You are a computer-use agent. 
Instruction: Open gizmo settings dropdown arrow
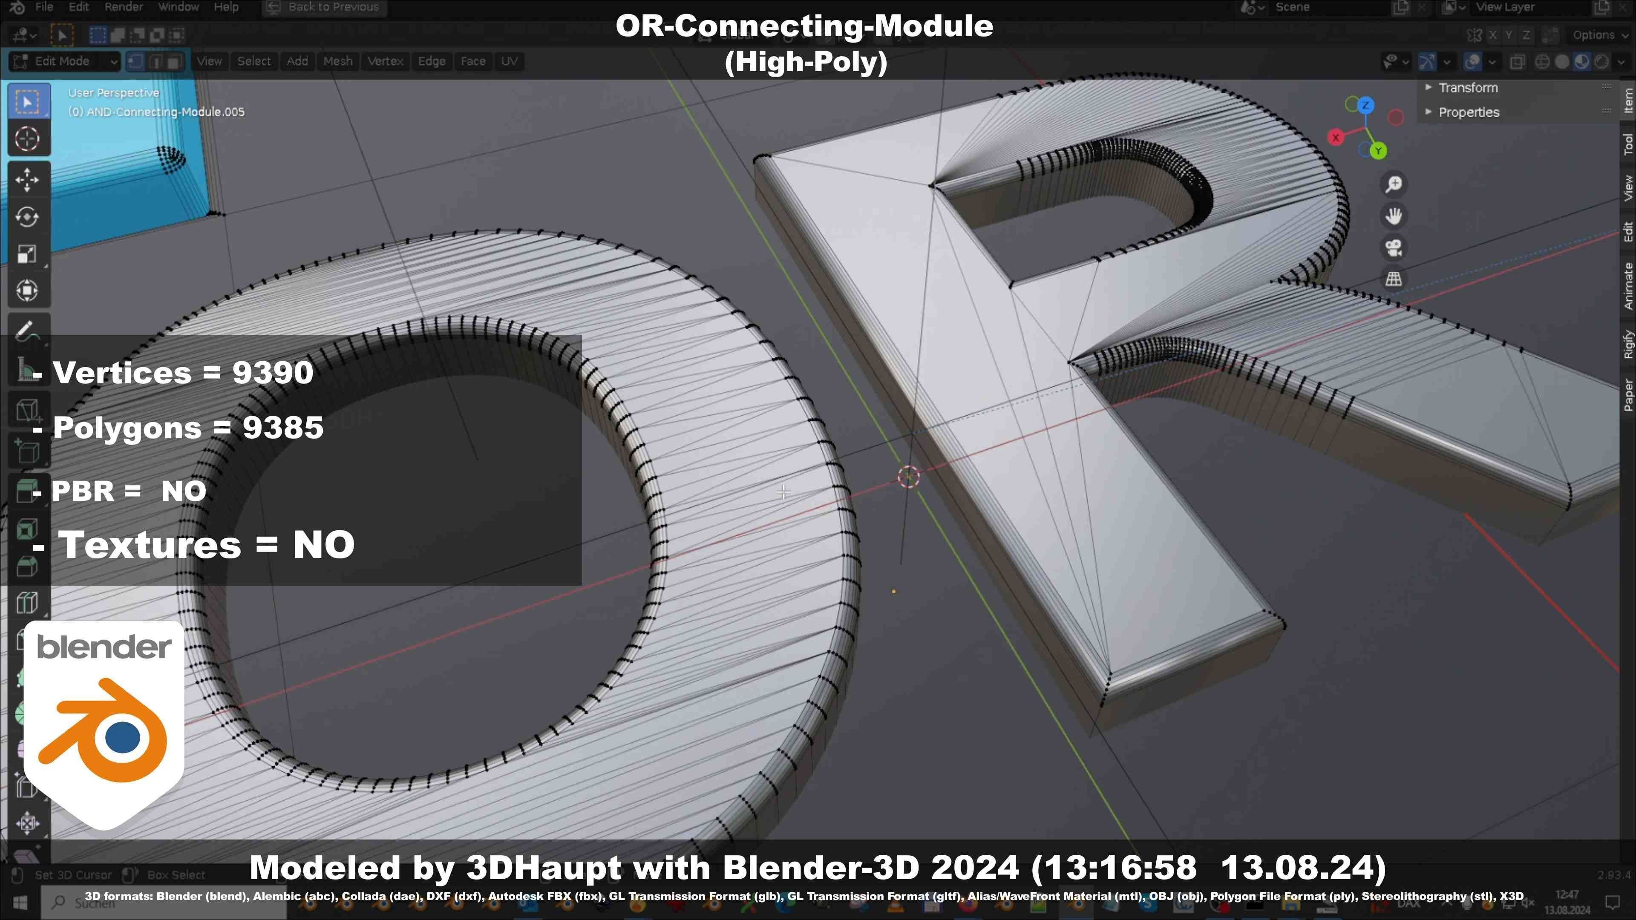click(1447, 62)
